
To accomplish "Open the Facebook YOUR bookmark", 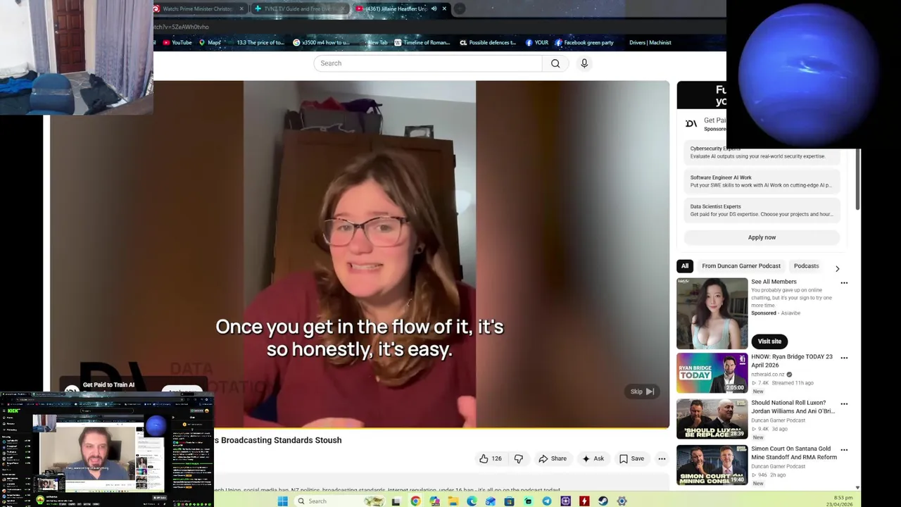I will 537,42.
